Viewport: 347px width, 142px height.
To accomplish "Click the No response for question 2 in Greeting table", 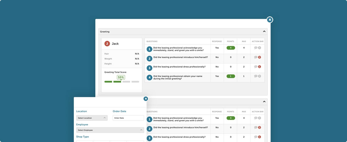I will (217, 57).
